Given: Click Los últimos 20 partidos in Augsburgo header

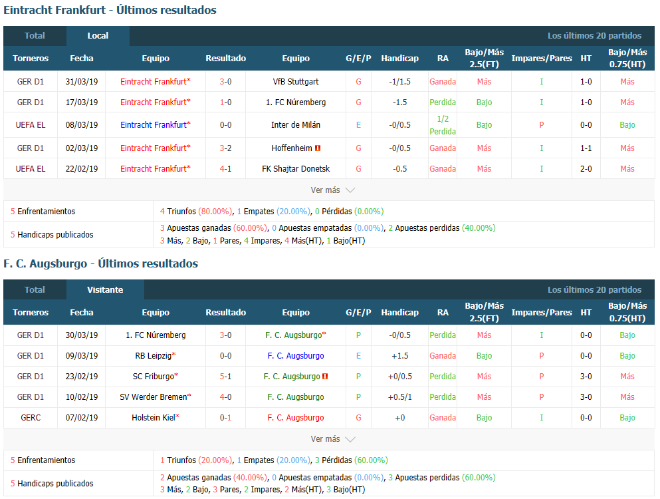Looking at the screenshot, I should pos(594,290).
